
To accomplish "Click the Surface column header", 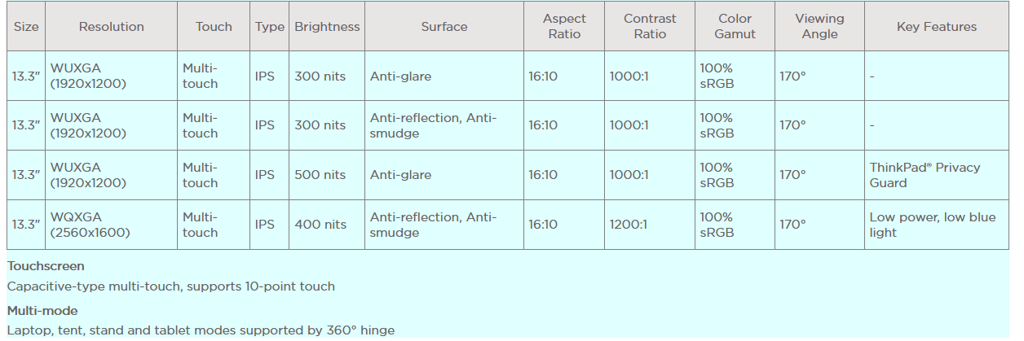I will [x=444, y=27].
